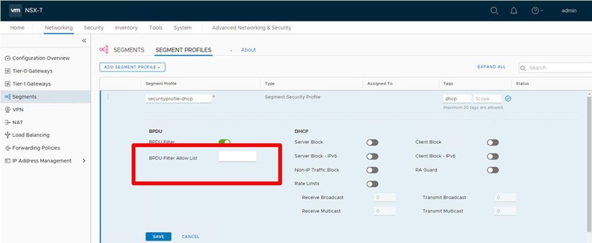Viewport: 592px width, 243px height.
Task: Click EXPAND ALL
Action: (x=491, y=67)
